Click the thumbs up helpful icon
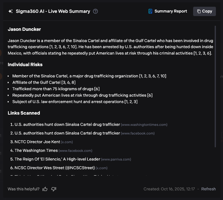223x200 pixels. click(45, 189)
